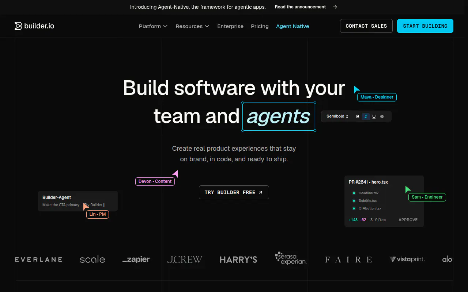This screenshot has width=468, height=292.
Task: Click the Faire logo
Action: [348, 260]
